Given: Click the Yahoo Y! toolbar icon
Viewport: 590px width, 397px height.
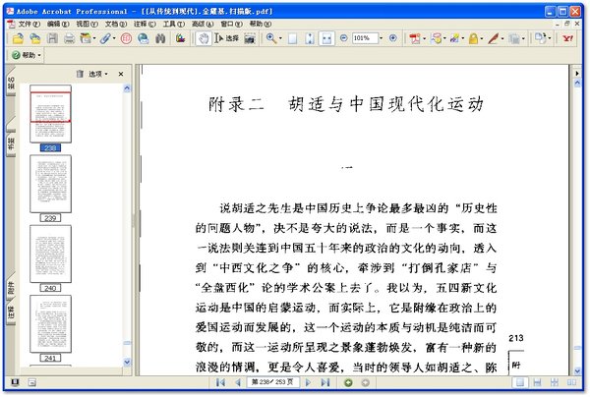Looking at the screenshot, I should (x=567, y=38).
